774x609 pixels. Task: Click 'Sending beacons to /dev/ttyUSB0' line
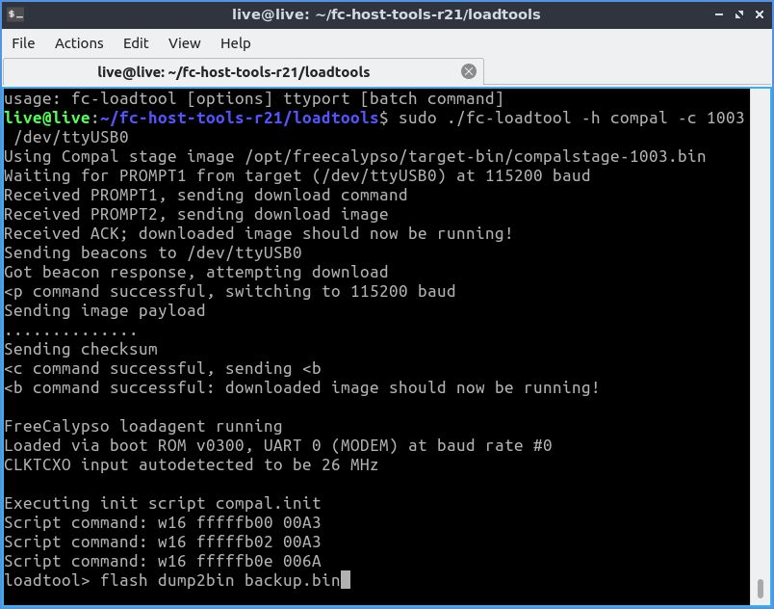pos(152,252)
